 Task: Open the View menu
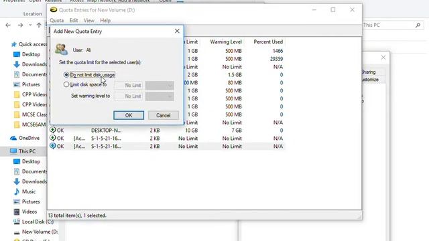89,21
